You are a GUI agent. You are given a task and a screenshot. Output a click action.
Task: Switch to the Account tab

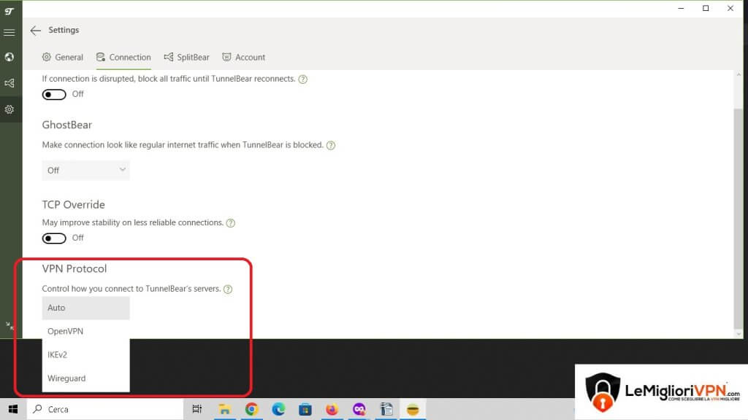coord(243,57)
